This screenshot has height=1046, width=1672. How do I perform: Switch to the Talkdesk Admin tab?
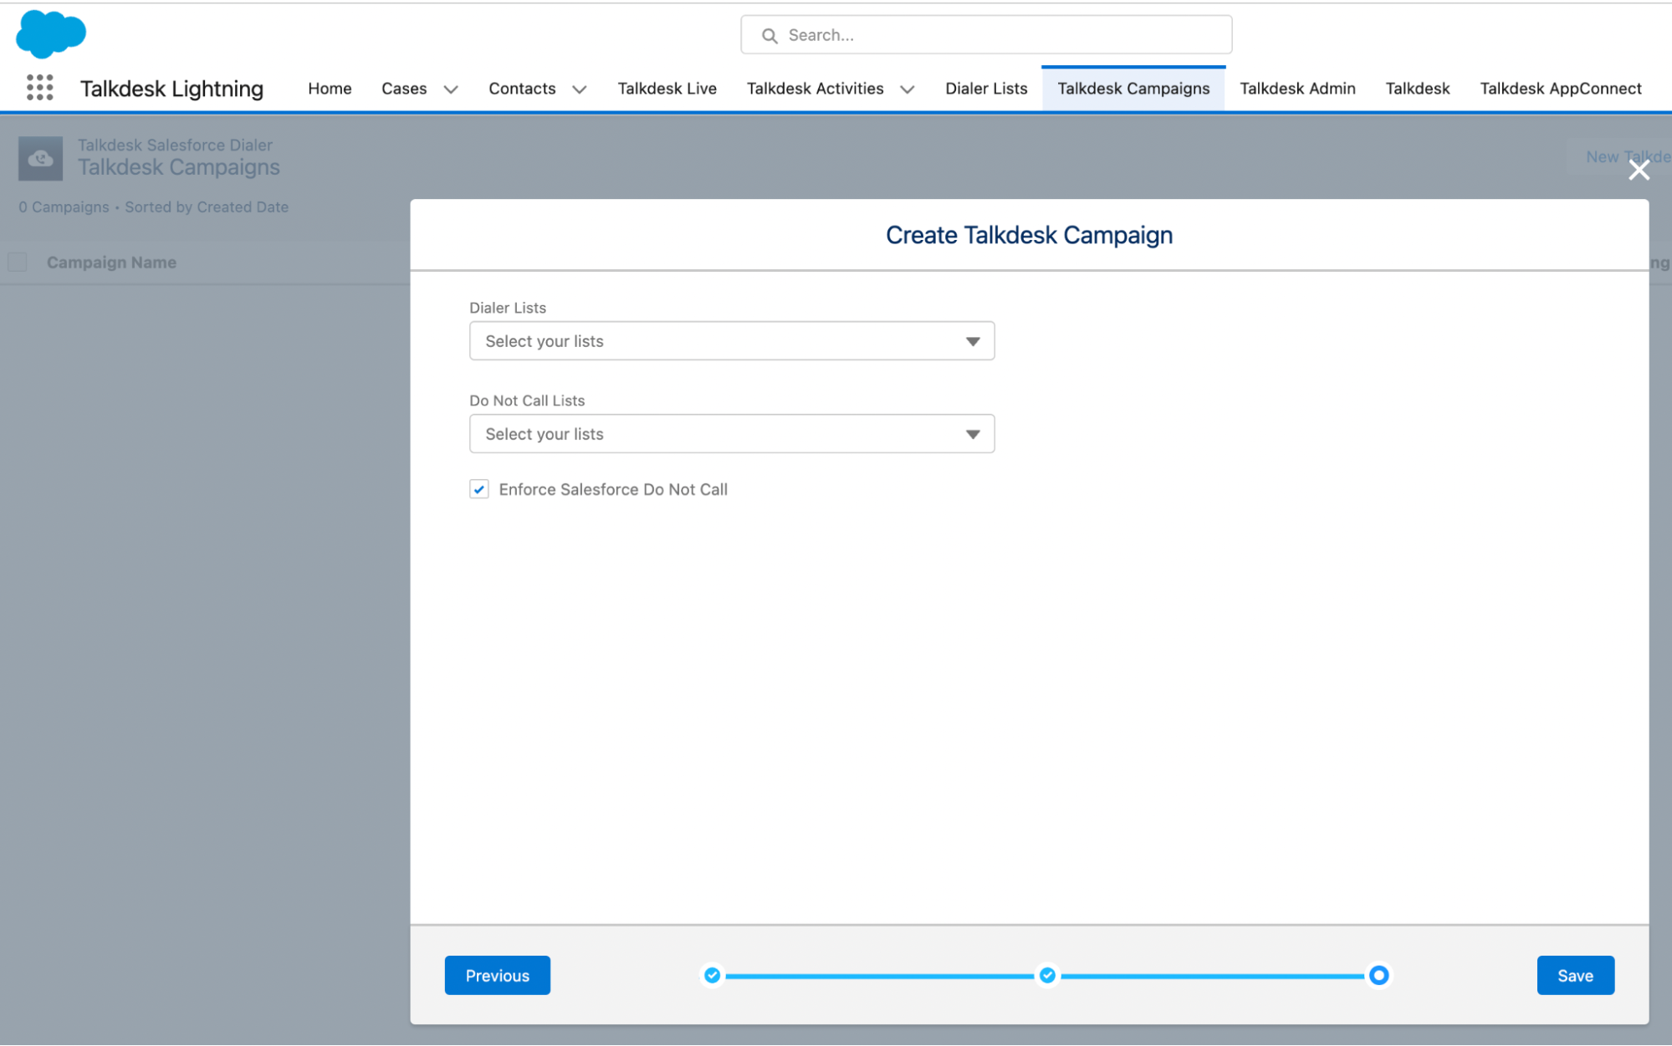click(x=1296, y=88)
